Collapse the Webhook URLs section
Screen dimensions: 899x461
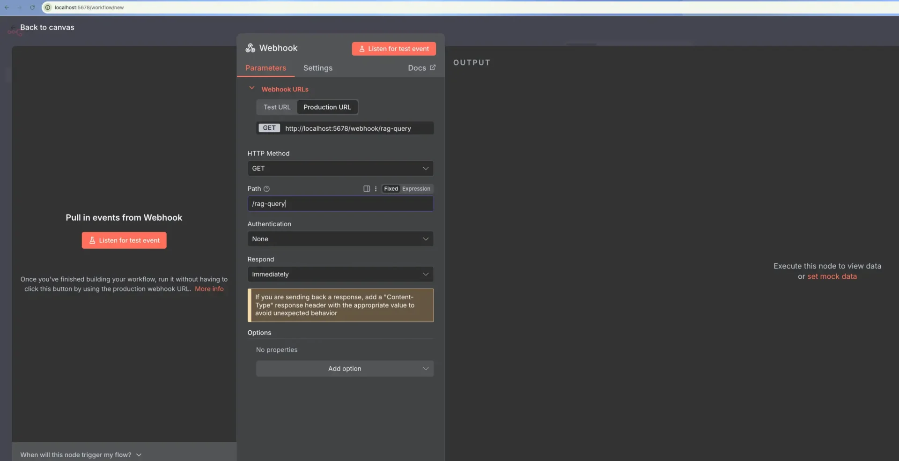pos(252,88)
